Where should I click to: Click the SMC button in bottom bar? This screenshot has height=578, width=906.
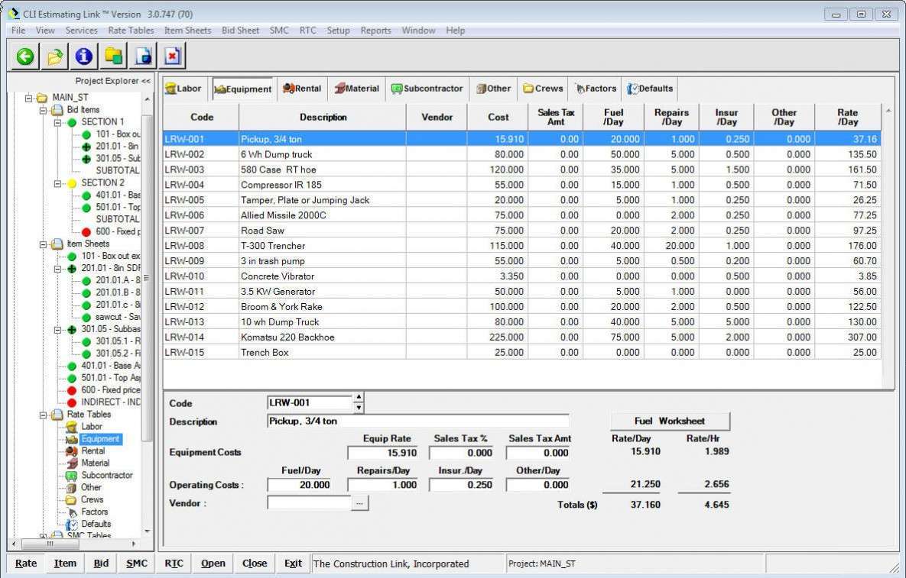[137, 563]
